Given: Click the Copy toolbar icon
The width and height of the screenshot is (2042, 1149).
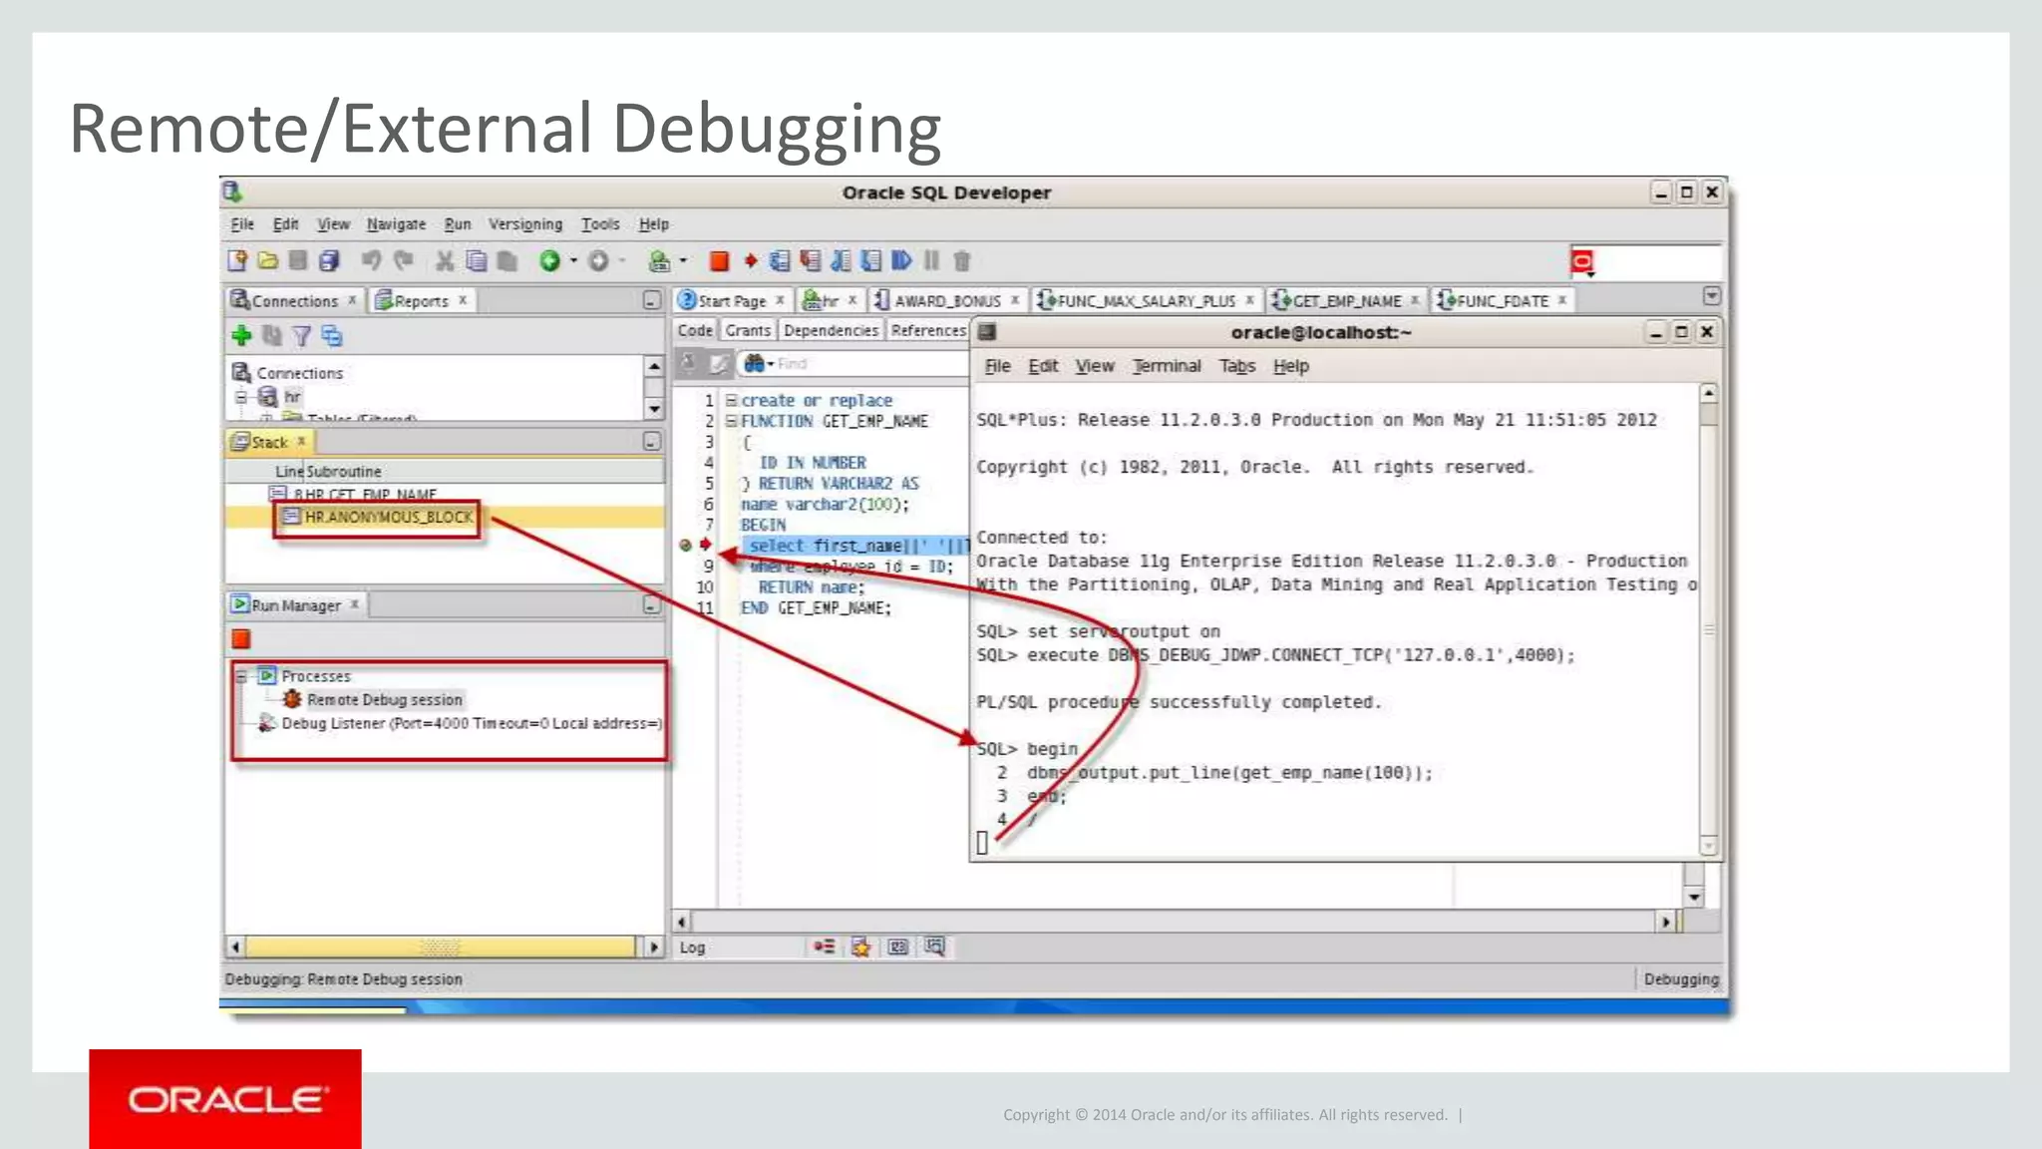Looking at the screenshot, I should (477, 261).
